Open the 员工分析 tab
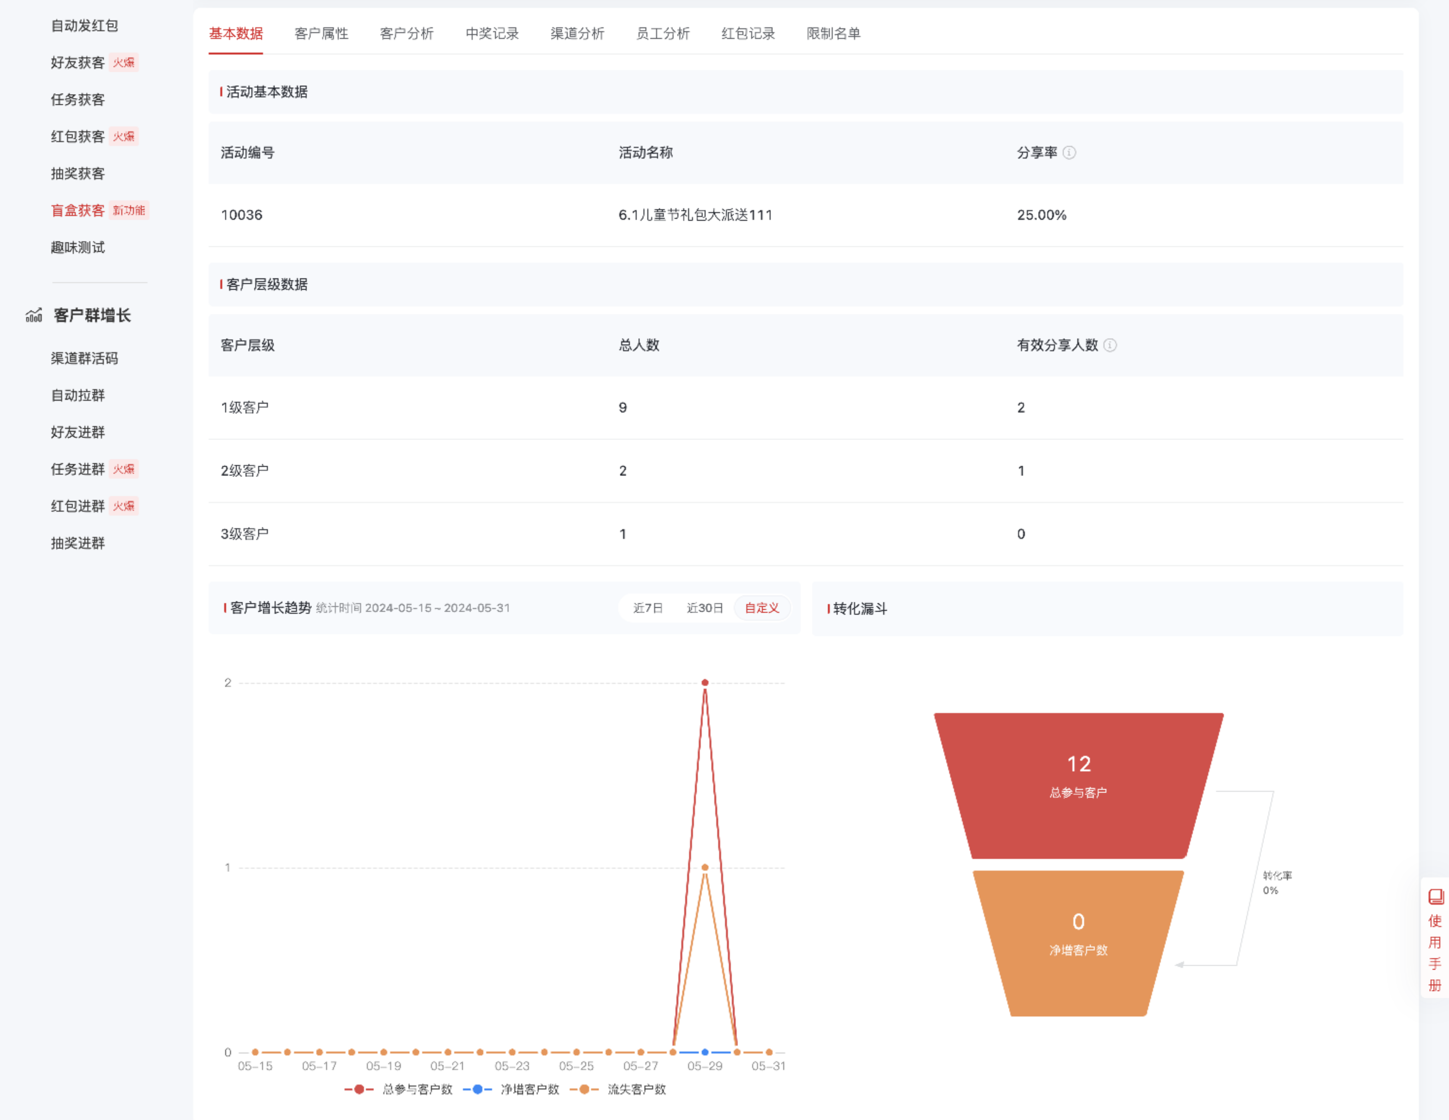1449x1120 pixels. point(662,34)
